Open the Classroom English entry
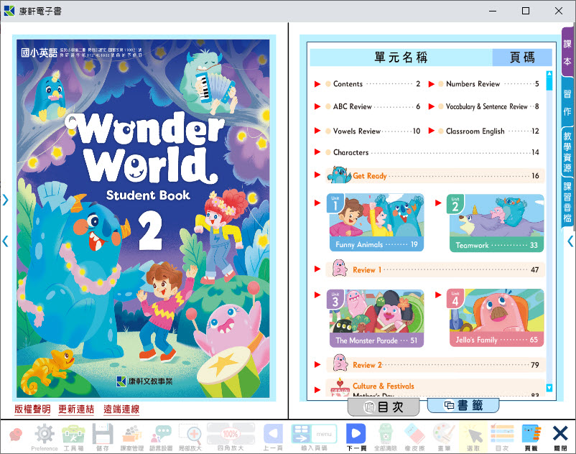 (488, 131)
